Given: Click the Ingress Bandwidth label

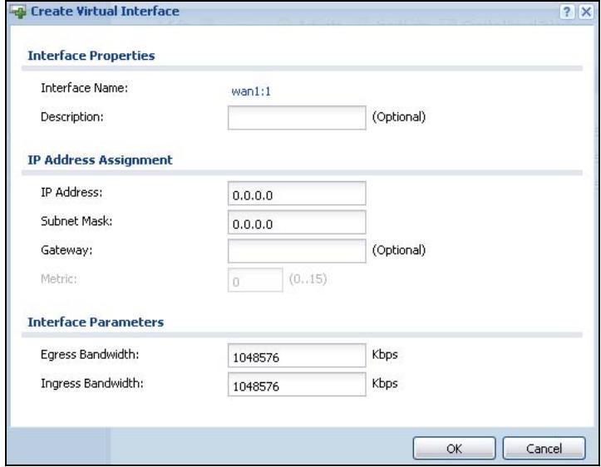Looking at the screenshot, I should (x=92, y=383).
